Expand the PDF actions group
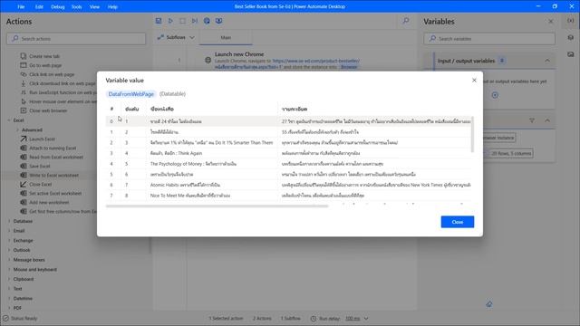 (x=9, y=308)
